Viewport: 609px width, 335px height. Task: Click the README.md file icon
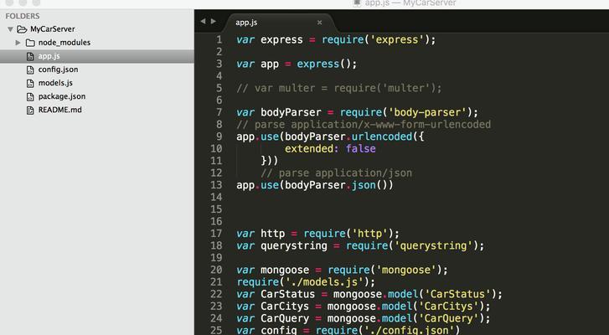[x=30, y=111]
